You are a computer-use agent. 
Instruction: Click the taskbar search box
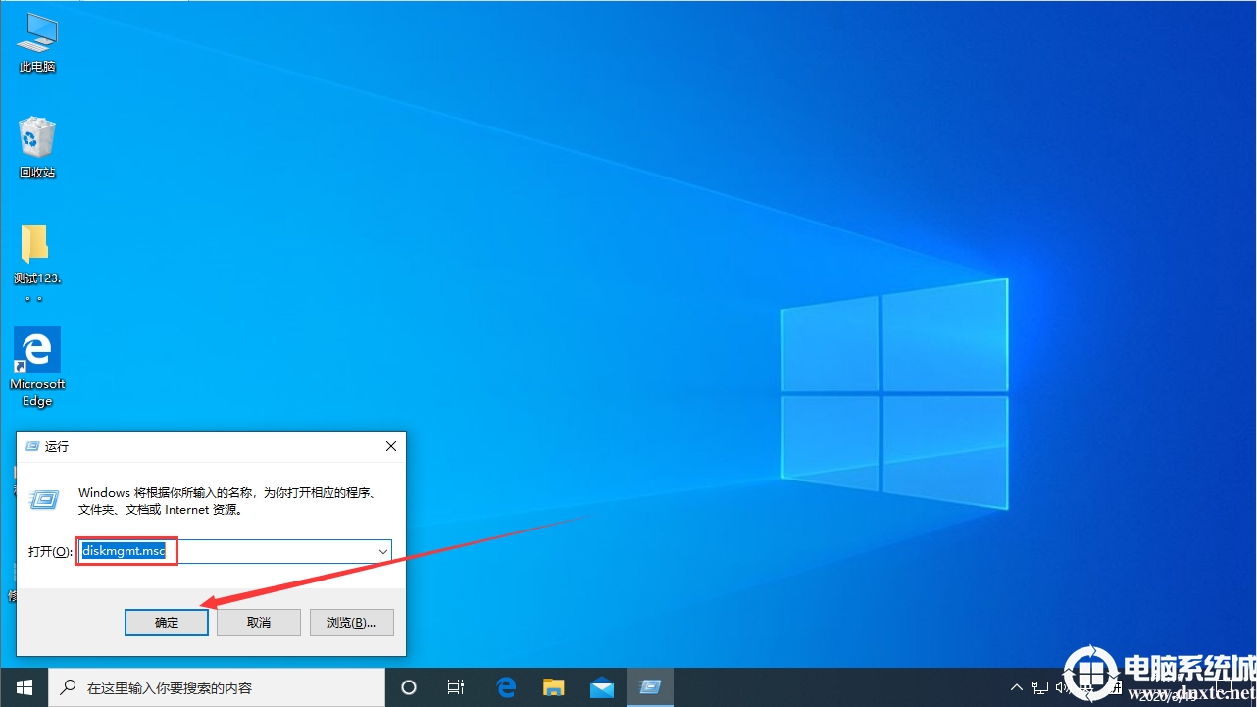[x=217, y=687]
